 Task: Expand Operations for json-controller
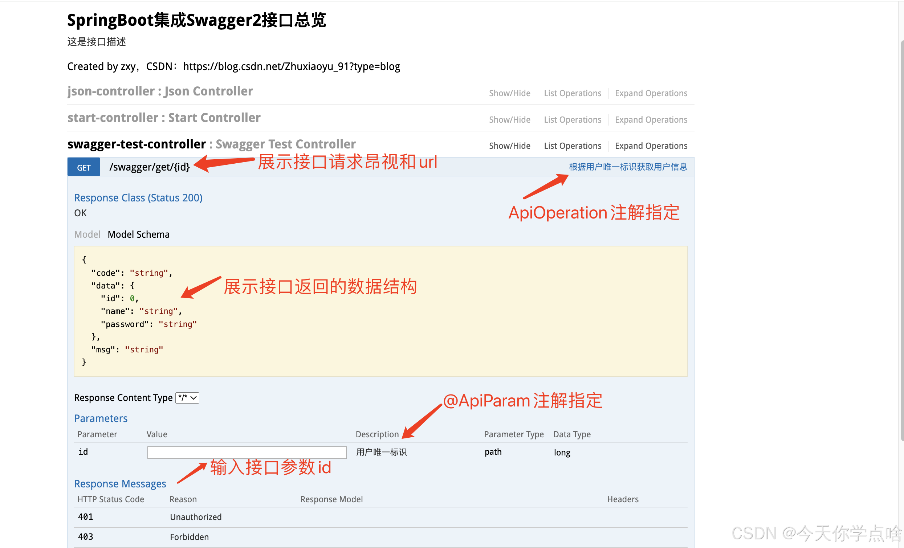651,93
